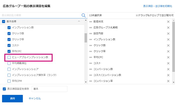Remove 配信状況 with its X icon
The height and width of the screenshot is (105, 175).
[x=168, y=22]
